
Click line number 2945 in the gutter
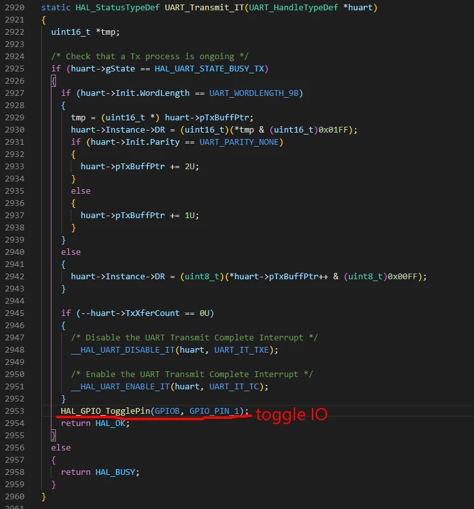[x=15, y=313]
